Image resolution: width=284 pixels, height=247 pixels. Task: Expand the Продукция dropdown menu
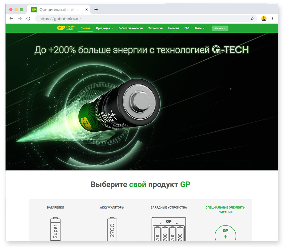(104, 28)
